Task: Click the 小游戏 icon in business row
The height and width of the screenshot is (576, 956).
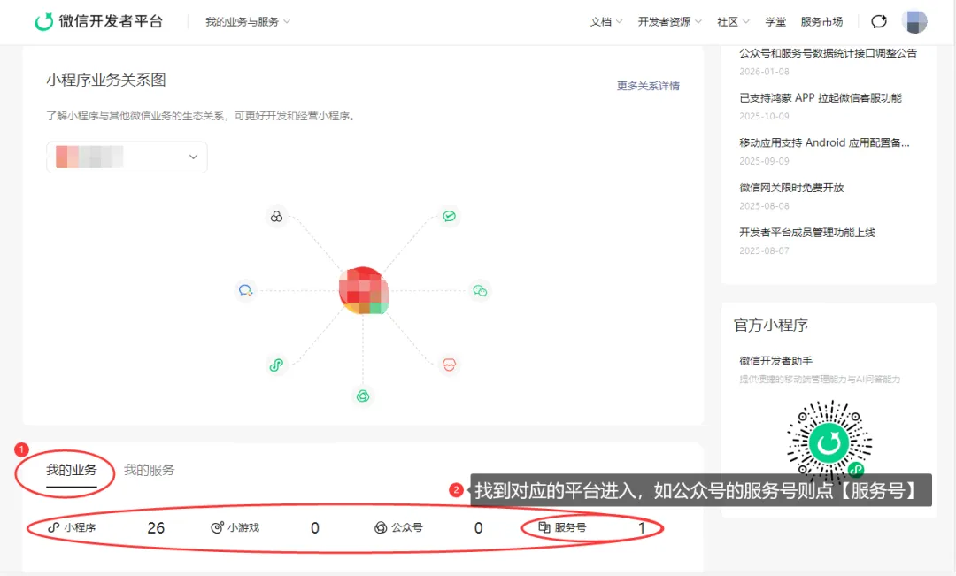Action: [217, 527]
